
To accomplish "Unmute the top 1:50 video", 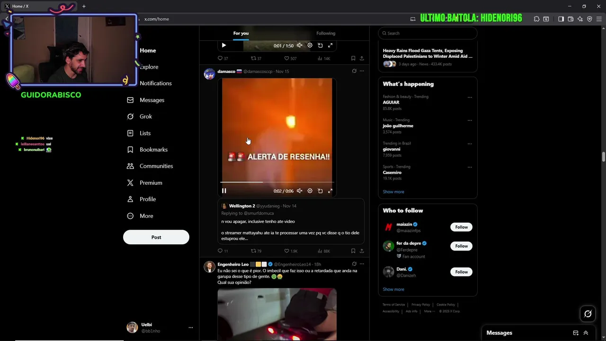I will (x=300, y=45).
